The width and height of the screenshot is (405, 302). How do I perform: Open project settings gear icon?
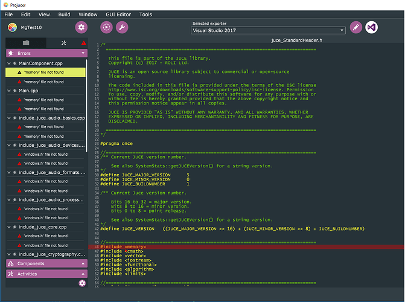coord(81,27)
